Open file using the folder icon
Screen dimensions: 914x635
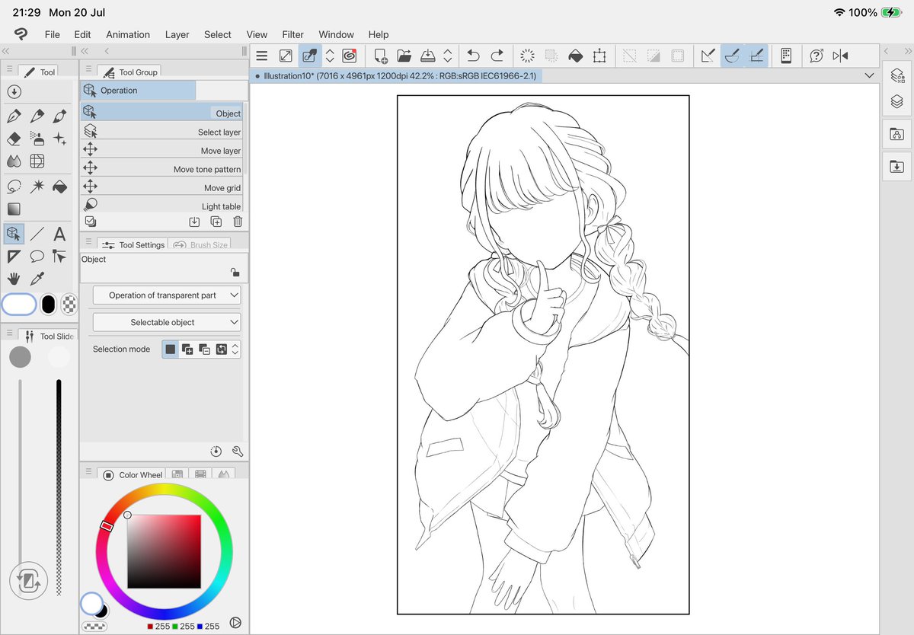point(404,56)
